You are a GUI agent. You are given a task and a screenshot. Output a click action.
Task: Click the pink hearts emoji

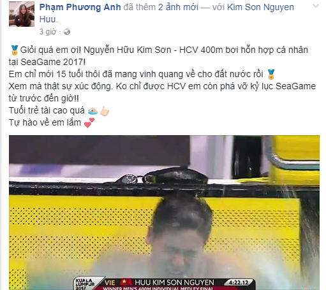[89, 123]
